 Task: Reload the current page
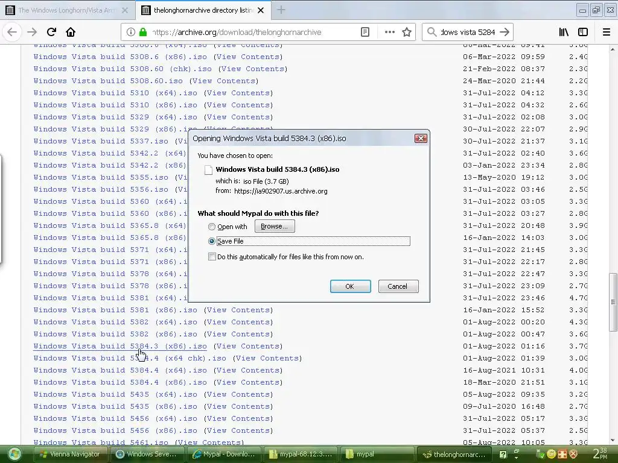(51, 32)
